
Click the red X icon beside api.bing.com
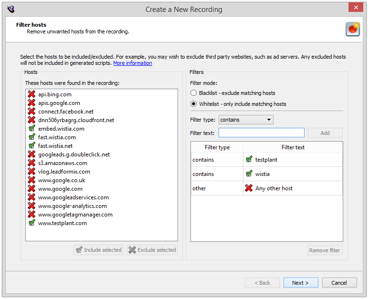pos(32,94)
